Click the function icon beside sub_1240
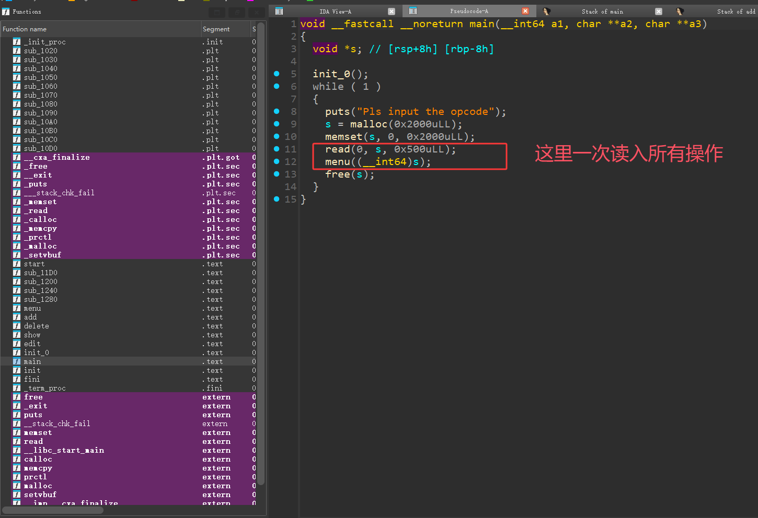The image size is (758, 518). (17, 290)
